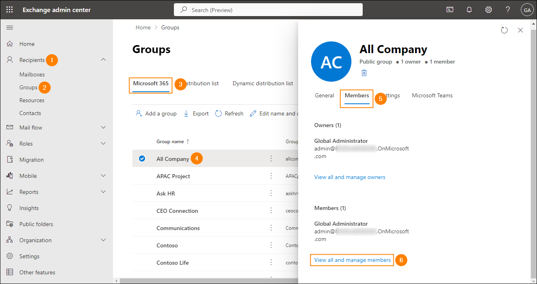Switch to Dynamic distribution list tab
Viewport: 537px width, 284px height.
[263, 84]
